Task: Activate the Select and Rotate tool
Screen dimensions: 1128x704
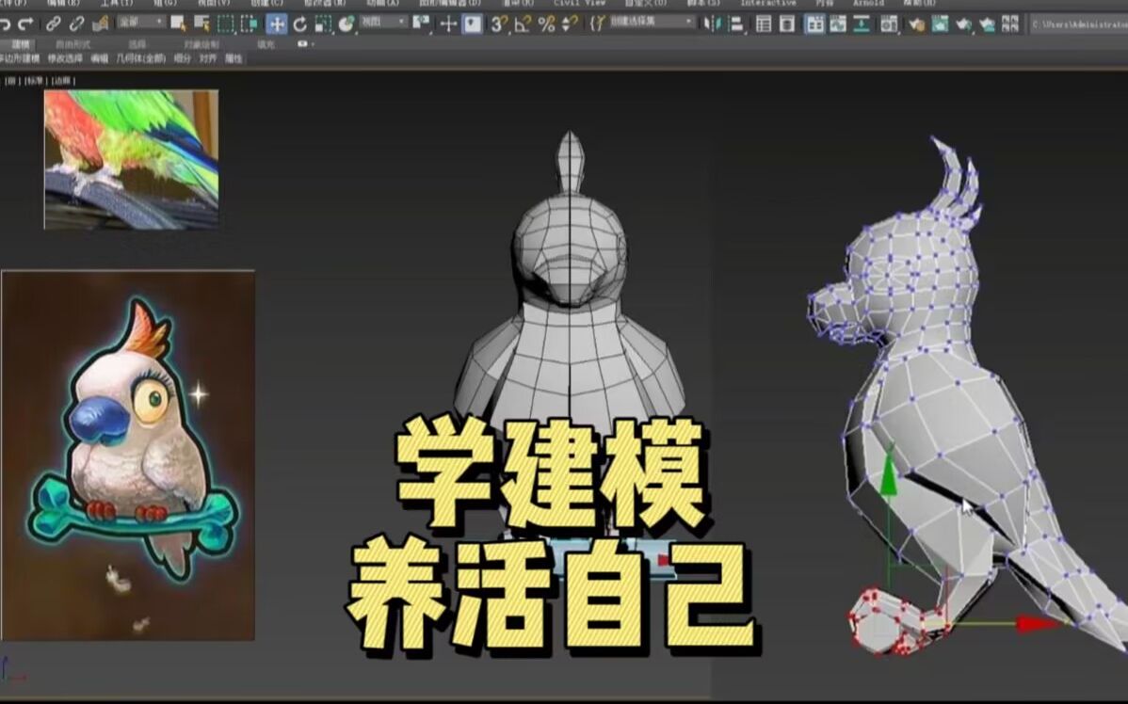Action: point(301,25)
